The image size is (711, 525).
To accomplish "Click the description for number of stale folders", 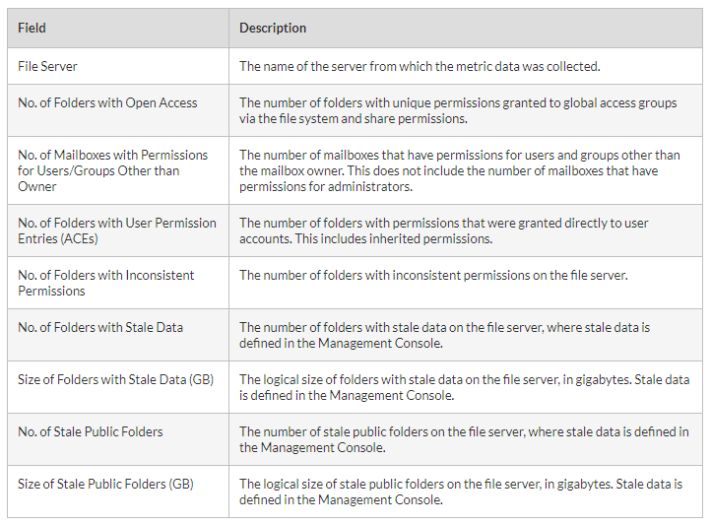I will click(444, 335).
